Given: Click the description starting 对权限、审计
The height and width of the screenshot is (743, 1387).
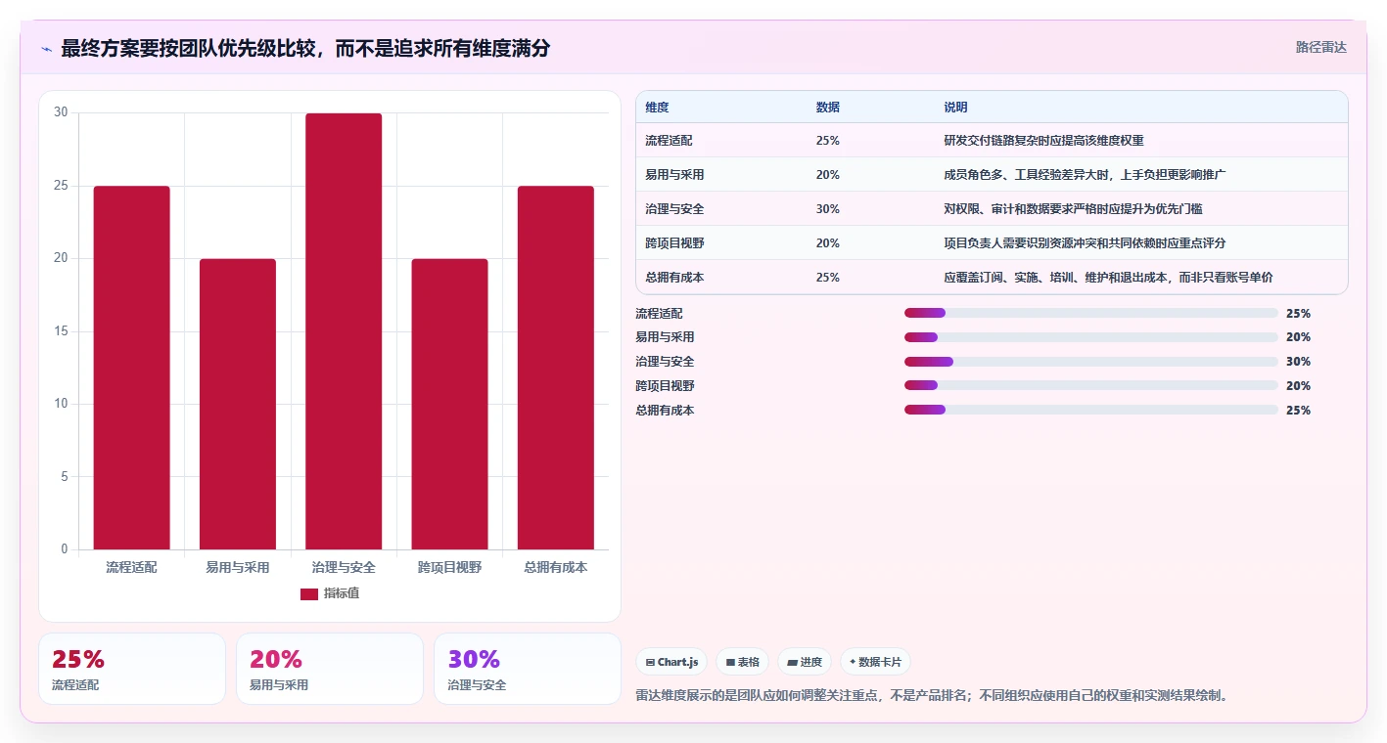Looking at the screenshot, I should click(x=1074, y=209).
